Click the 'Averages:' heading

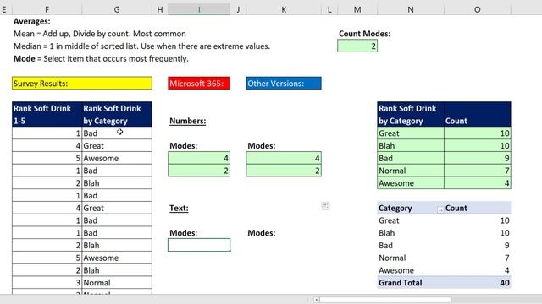point(32,21)
